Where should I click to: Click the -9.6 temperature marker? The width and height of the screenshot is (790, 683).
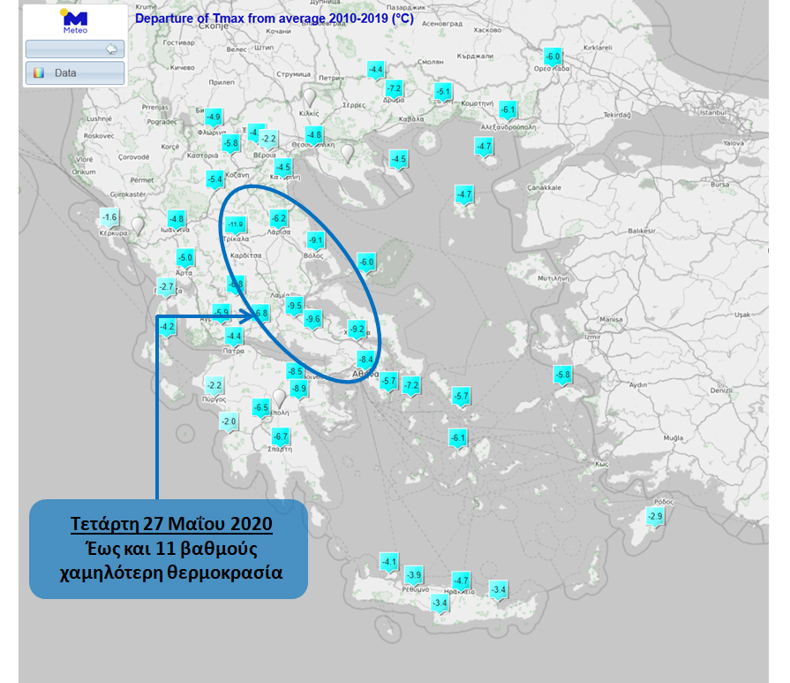pyautogui.click(x=312, y=320)
